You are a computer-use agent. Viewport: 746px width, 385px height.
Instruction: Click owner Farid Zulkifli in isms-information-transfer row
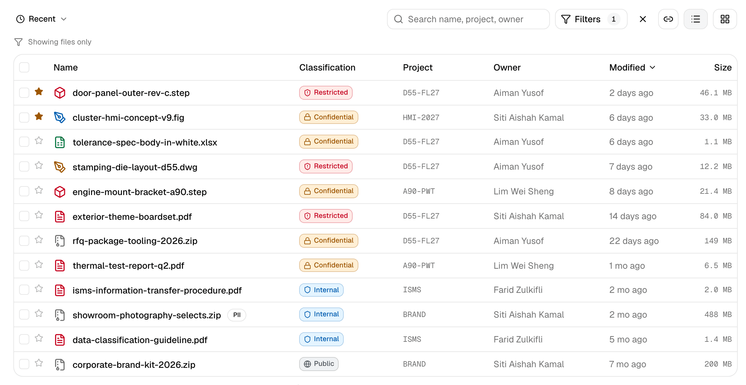click(518, 290)
